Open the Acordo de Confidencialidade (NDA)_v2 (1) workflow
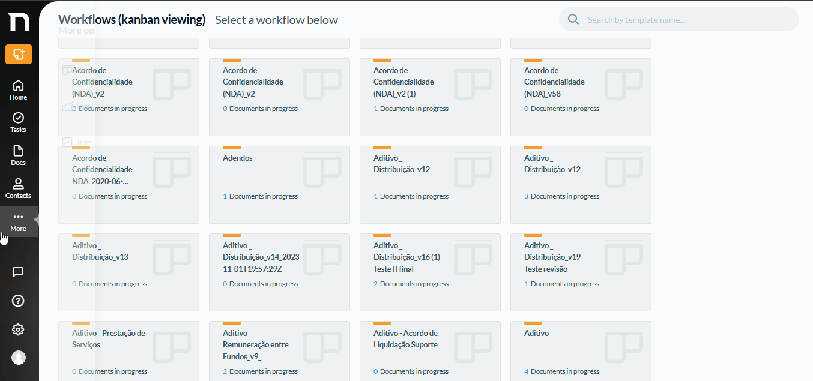Image resolution: width=813 pixels, height=381 pixels. click(x=430, y=97)
